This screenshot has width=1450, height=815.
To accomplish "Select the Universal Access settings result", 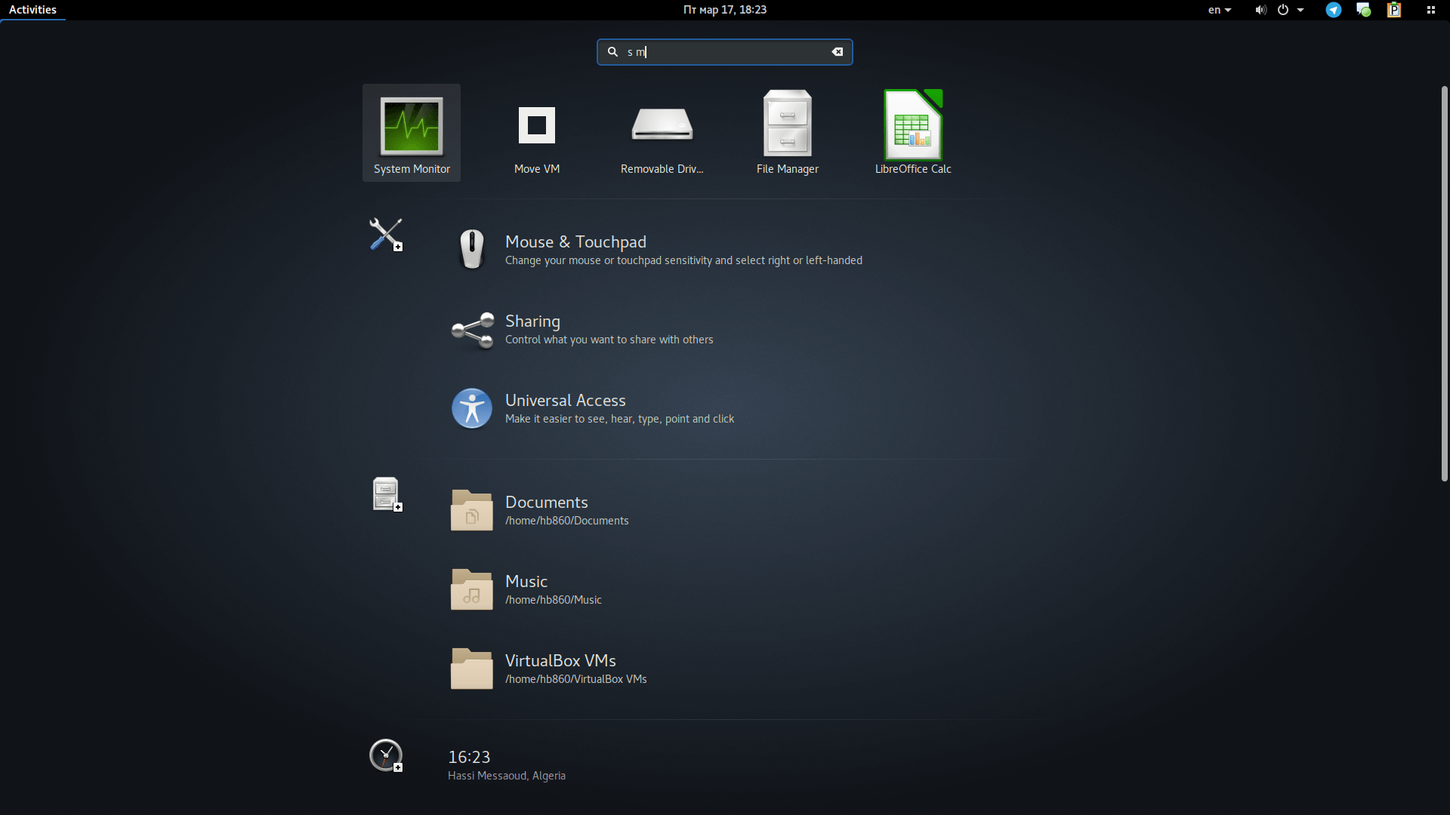I will pos(619,407).
